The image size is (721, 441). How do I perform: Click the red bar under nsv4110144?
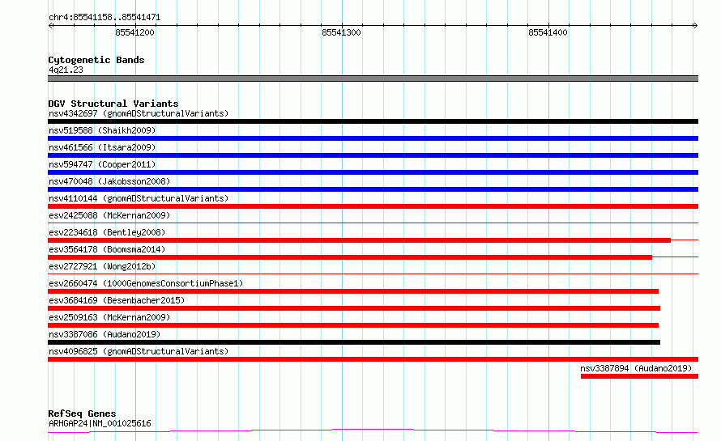373,206
